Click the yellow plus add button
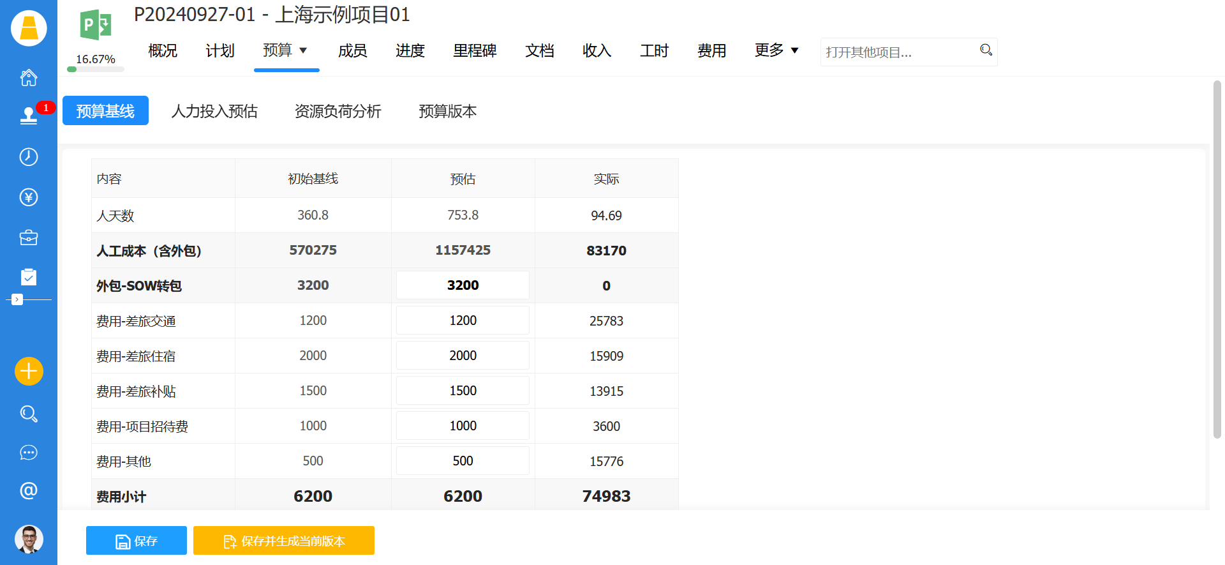 [29, 371]
